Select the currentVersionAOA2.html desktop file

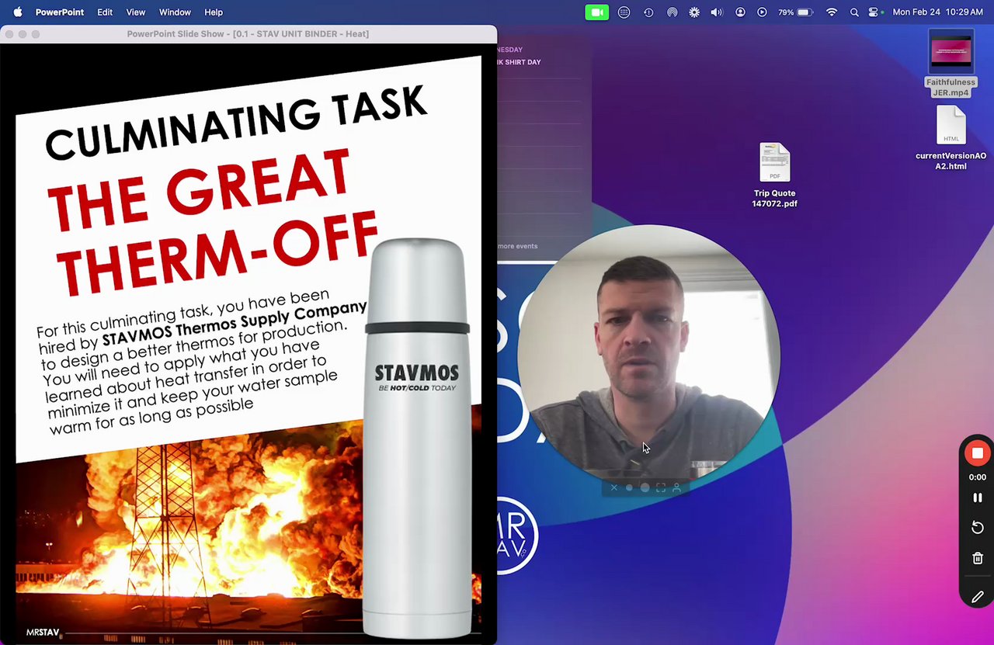951,137
